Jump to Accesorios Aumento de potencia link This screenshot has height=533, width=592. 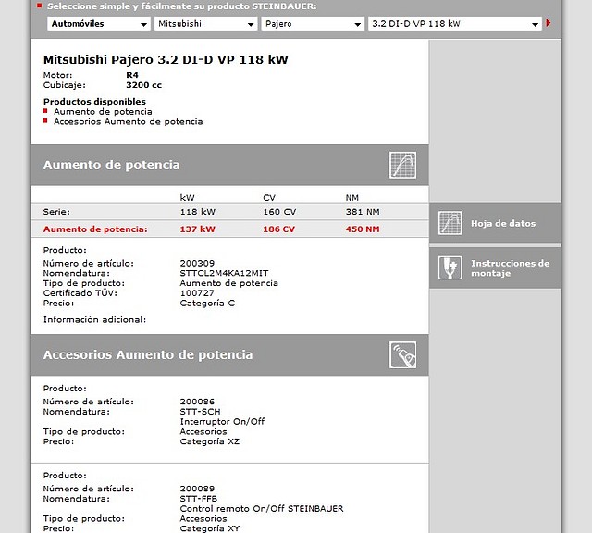(128, 121)
